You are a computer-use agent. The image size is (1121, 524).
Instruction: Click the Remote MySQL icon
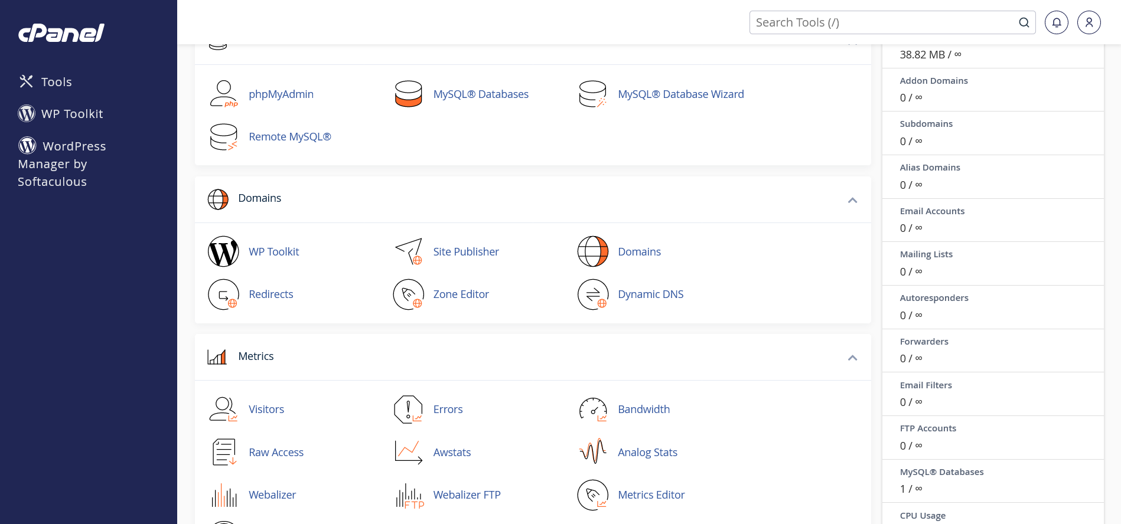(224, 137)
